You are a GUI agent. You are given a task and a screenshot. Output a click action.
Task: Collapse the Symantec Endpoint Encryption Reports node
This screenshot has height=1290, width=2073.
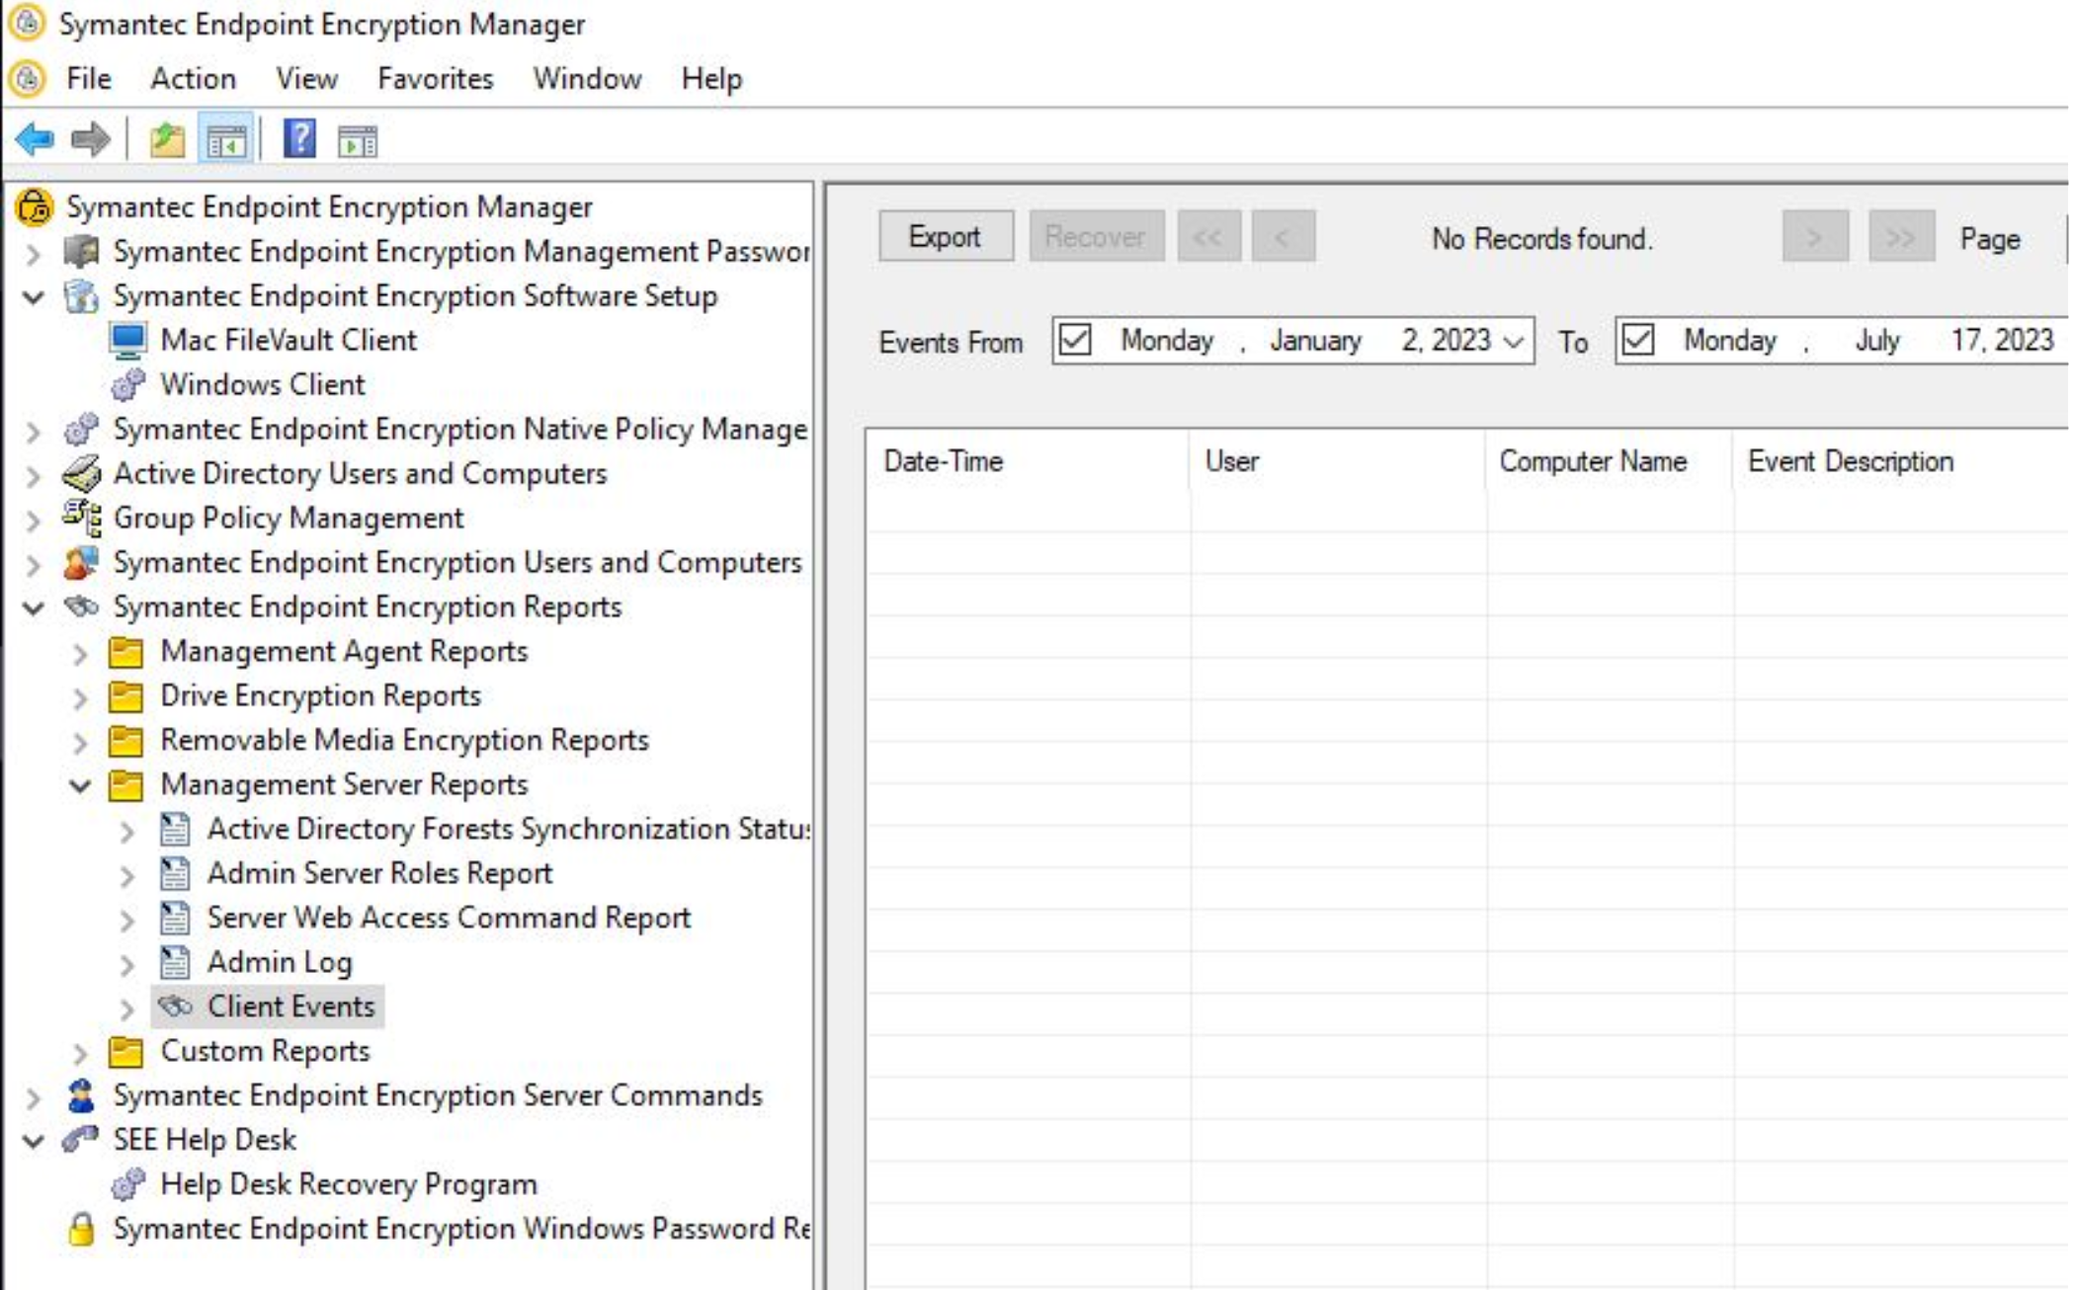click(34, 607)
